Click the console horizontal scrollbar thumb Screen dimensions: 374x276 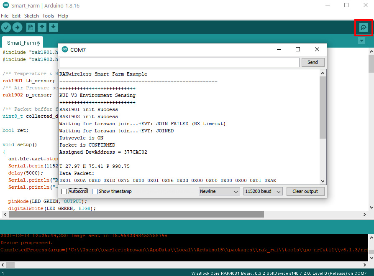[x=10, y=265]
